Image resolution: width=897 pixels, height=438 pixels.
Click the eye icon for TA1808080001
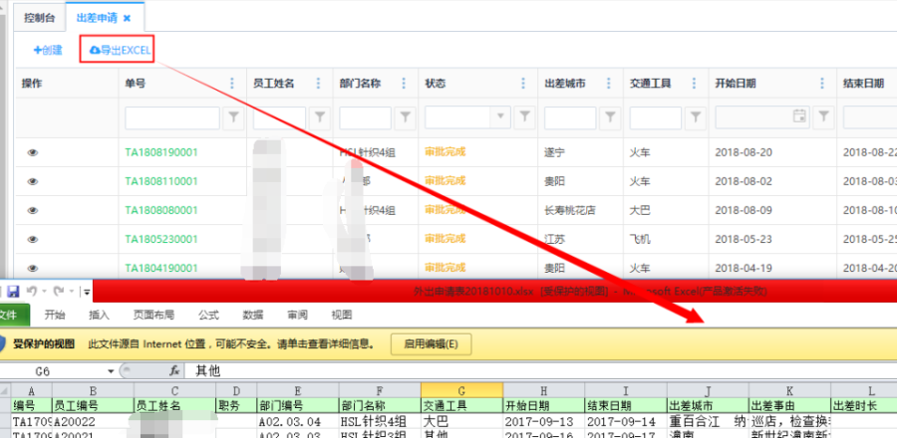pos(31,210)
